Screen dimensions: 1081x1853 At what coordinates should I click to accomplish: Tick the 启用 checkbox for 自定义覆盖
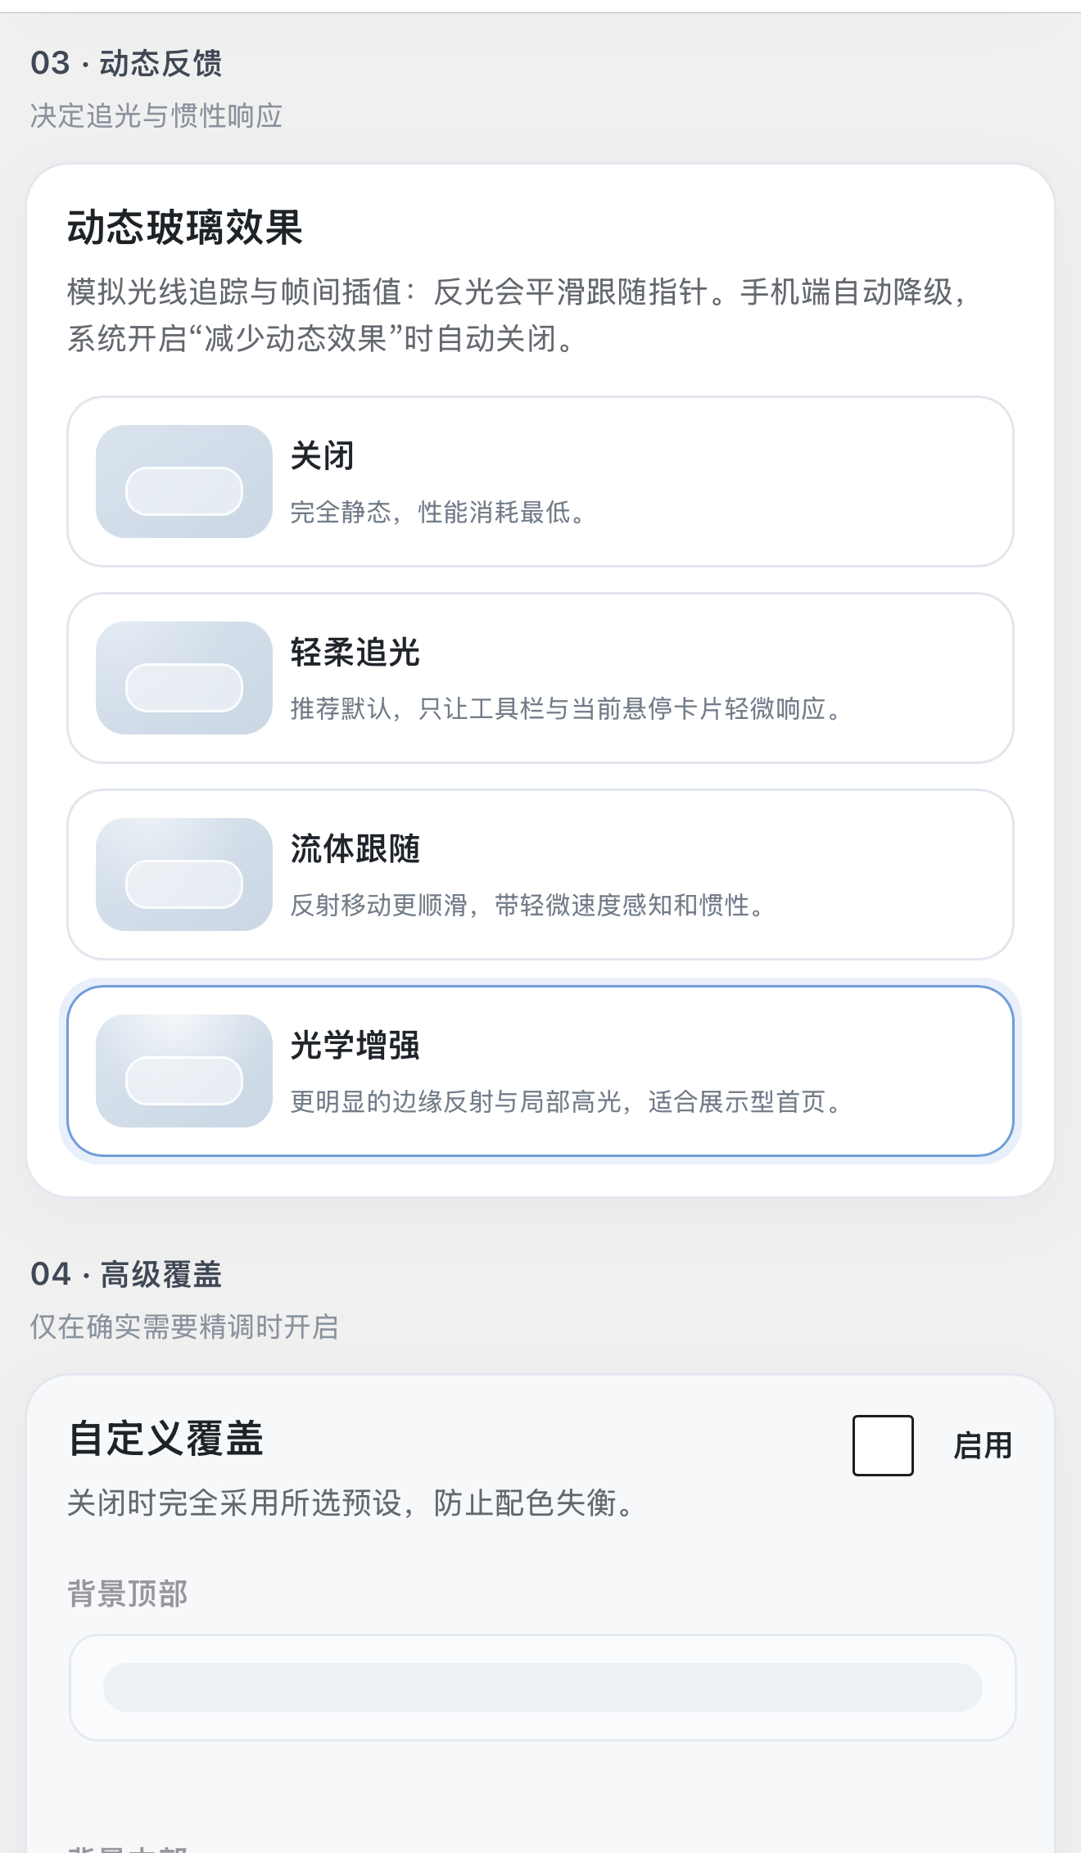[883, 1445]
